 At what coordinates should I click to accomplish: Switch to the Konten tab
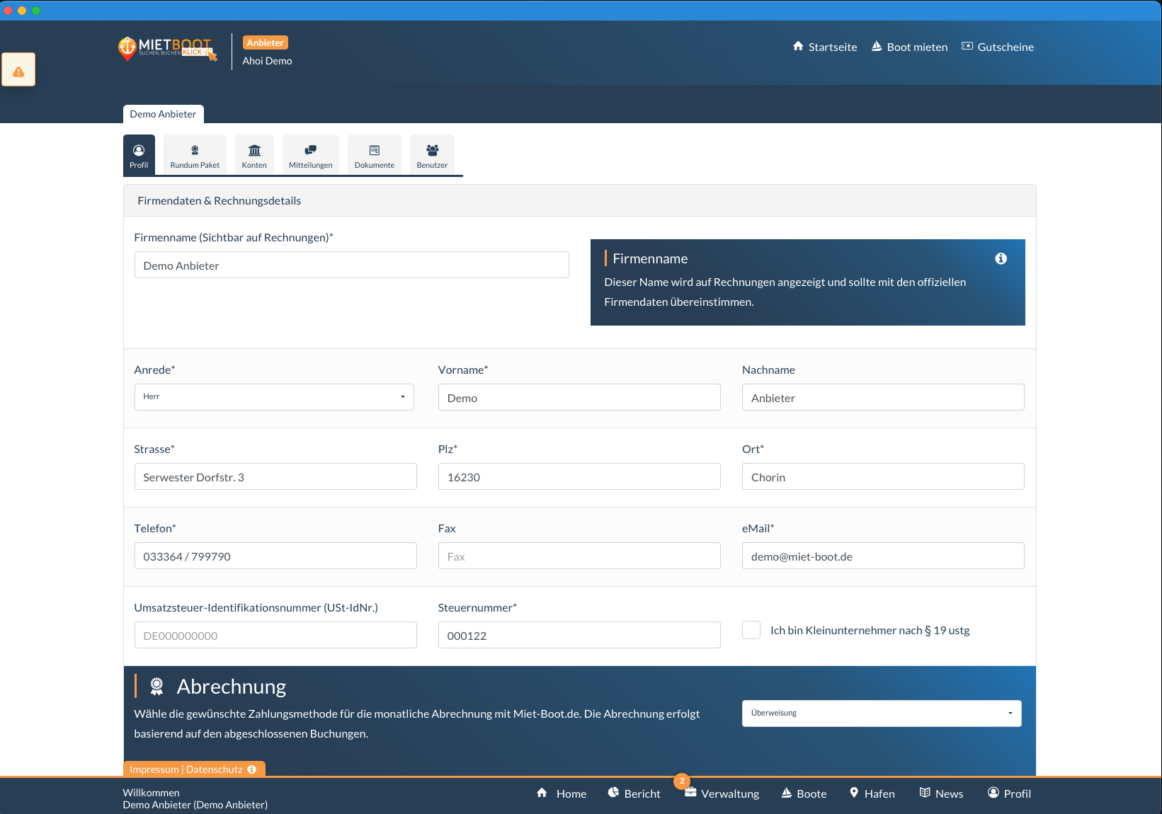tap(254, 155)
